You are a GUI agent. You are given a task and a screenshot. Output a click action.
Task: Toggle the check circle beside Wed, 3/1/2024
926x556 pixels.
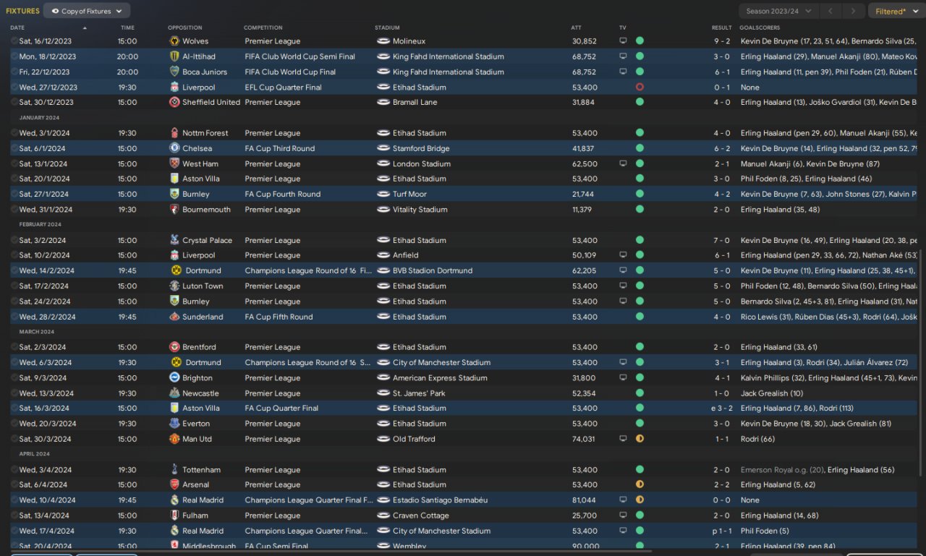(x=14, y=133)
